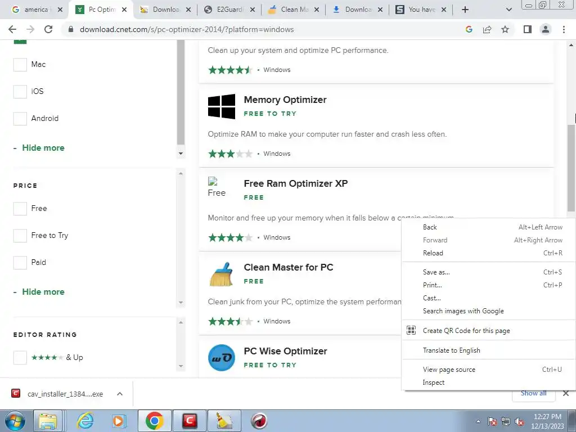576x432 pixels.
Task: Check the Android platform checkbox
Action: [20, 119]
